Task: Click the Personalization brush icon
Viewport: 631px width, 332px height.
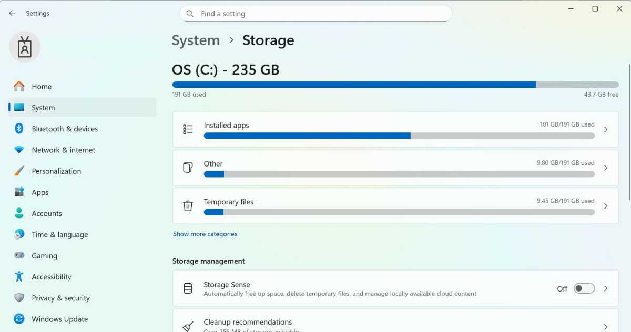Action: pyautogui.click(x=19, y=171)
